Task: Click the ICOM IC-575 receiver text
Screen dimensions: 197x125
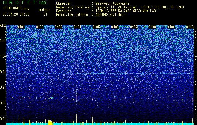Action: [x=126, y=11]
